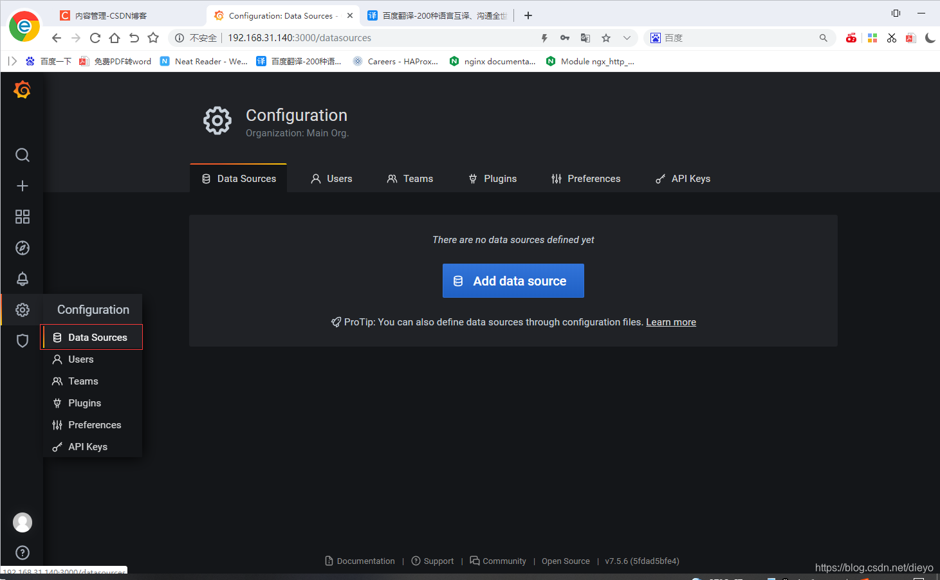
Task: Open the Open Source footer link
Action: pyautogui.click(x=566, y=561)
